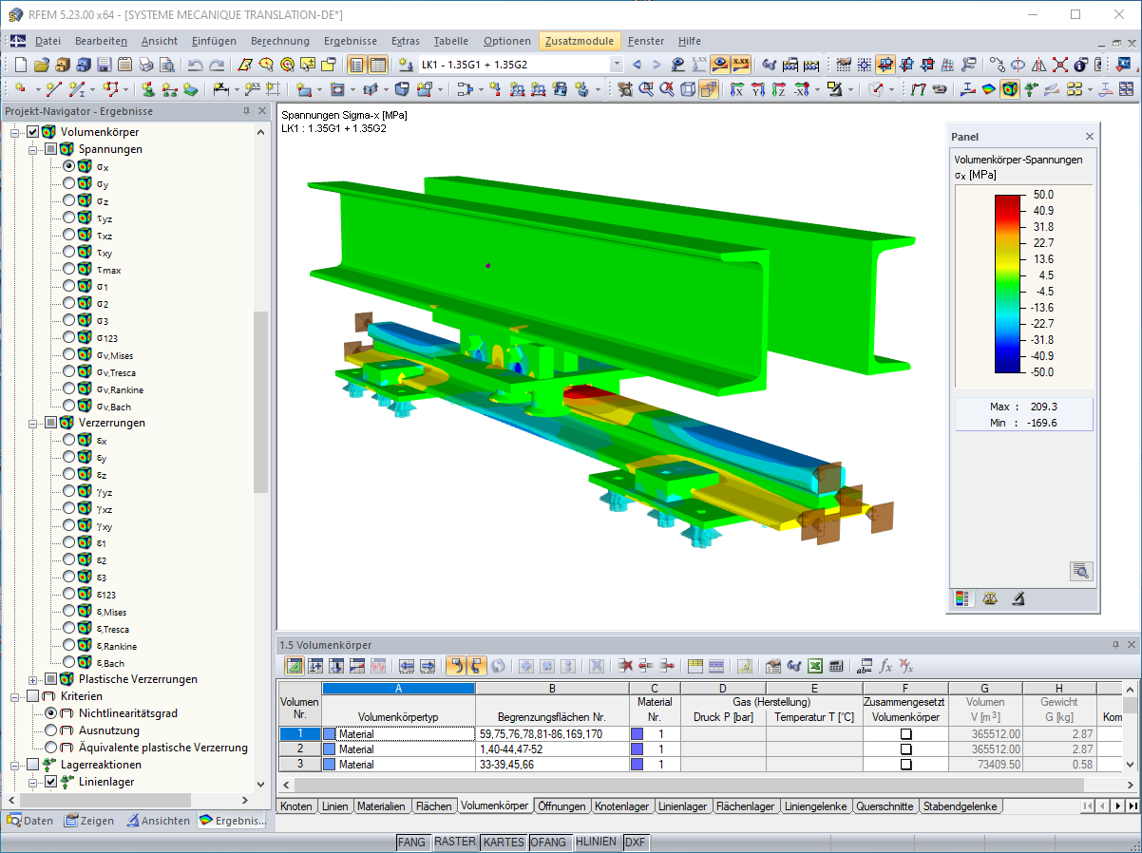Click material color swatch in table row 1
Image resolution: width=1142 pixels, height=853 pixels.
tap(638, 733)
